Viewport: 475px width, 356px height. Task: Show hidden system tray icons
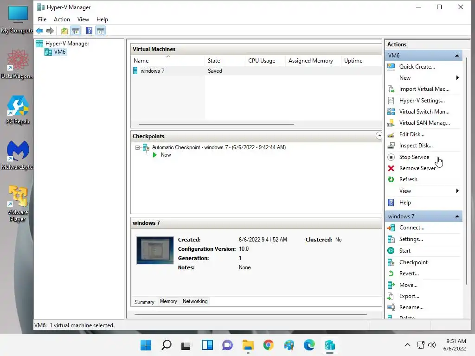pyautogui.click(x=408, y=345)
